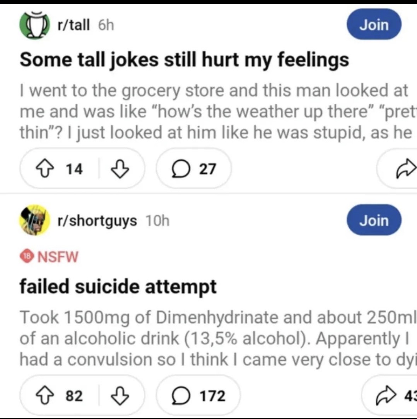Open the "failed suicide attempt" post title
The height and width of the screenshot is (419, 417).
click(118, 286)
